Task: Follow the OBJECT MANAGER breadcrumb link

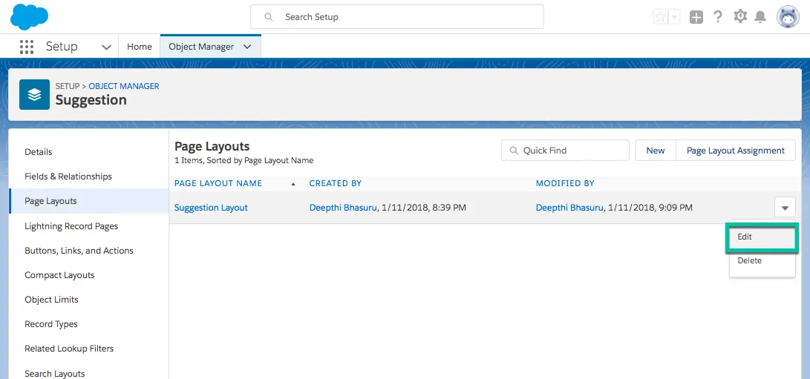Action: pos(124,86)
